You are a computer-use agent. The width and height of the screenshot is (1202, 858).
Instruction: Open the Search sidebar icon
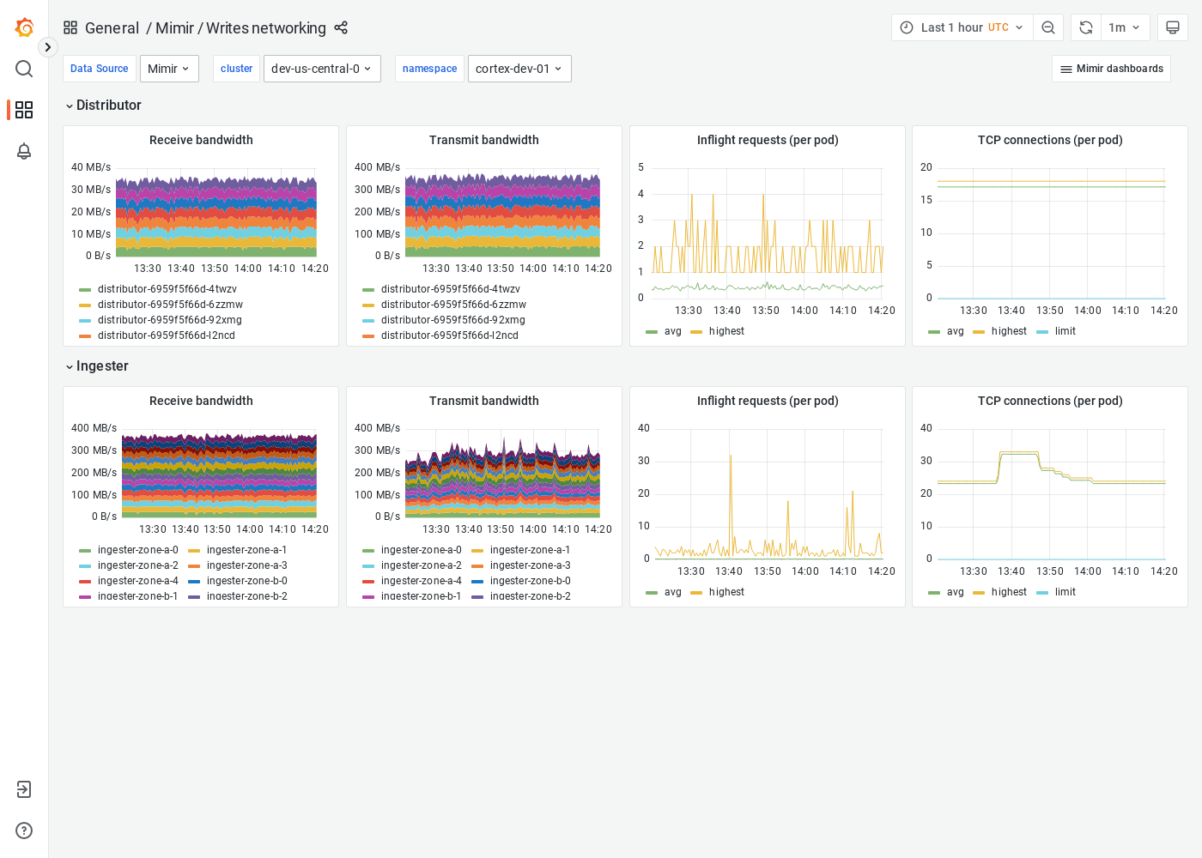click(x=24, y=69)
